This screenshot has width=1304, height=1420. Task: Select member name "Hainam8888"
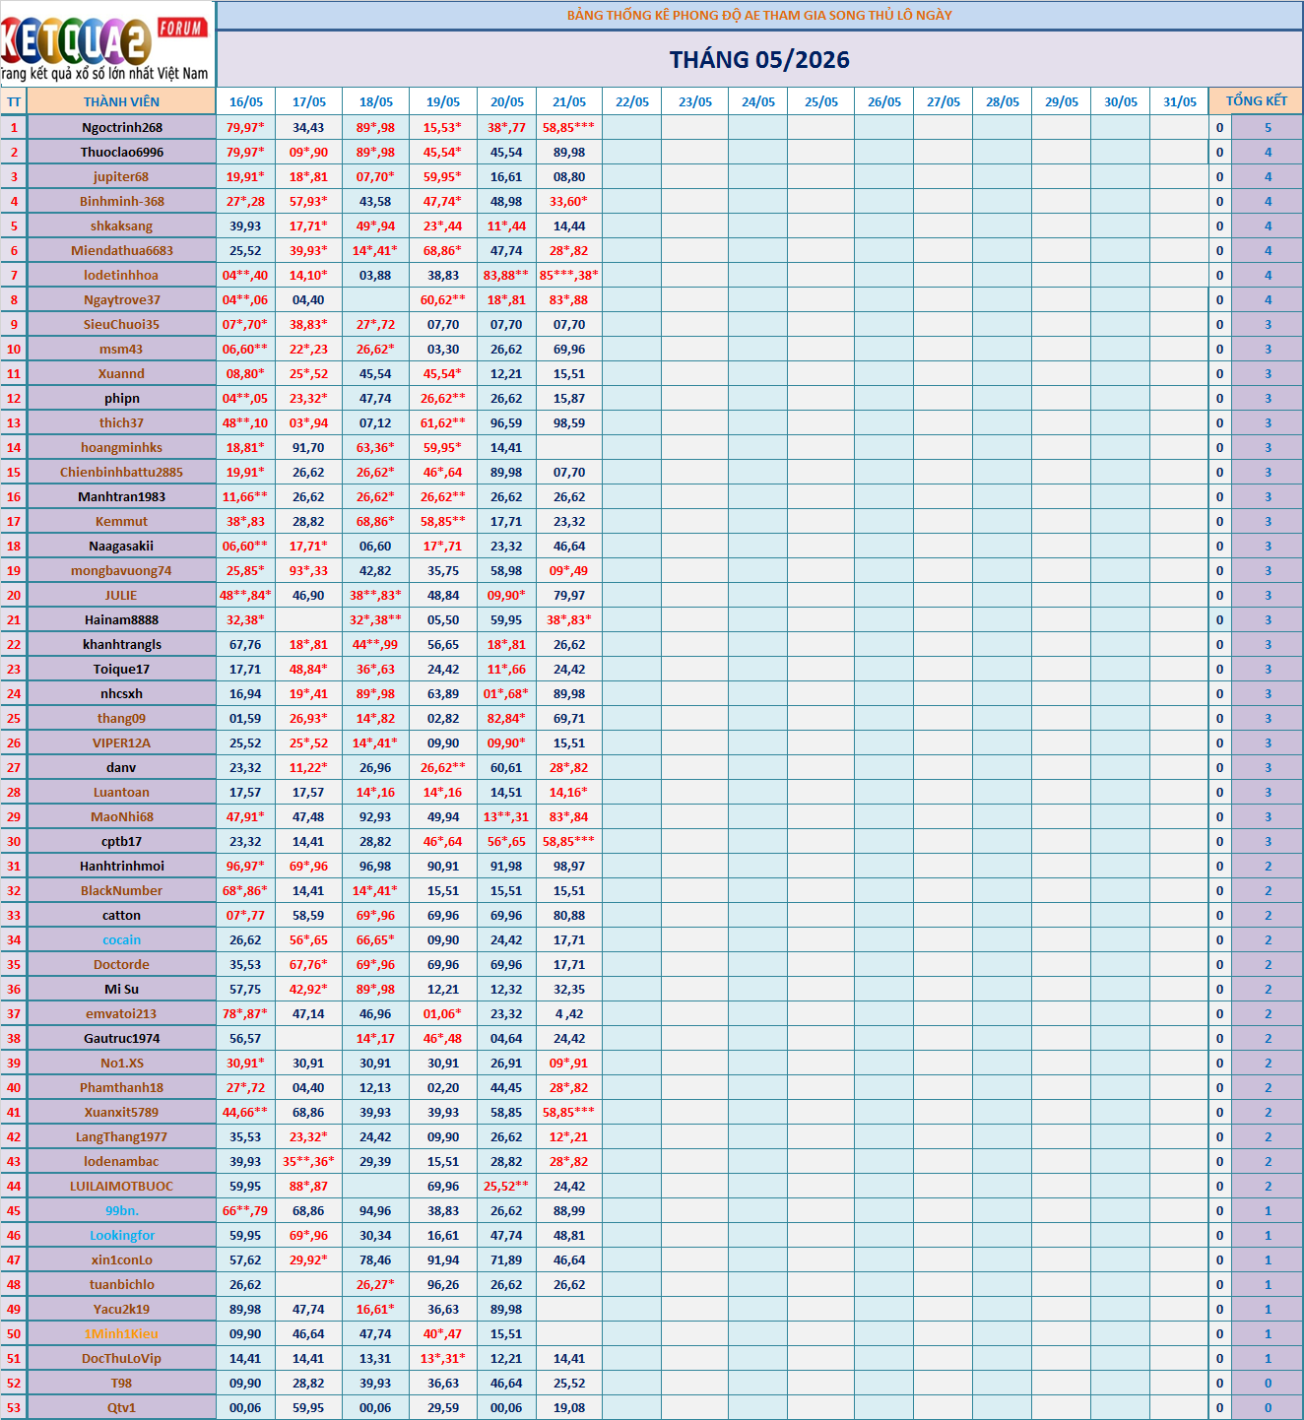click(x=121, y=619)
